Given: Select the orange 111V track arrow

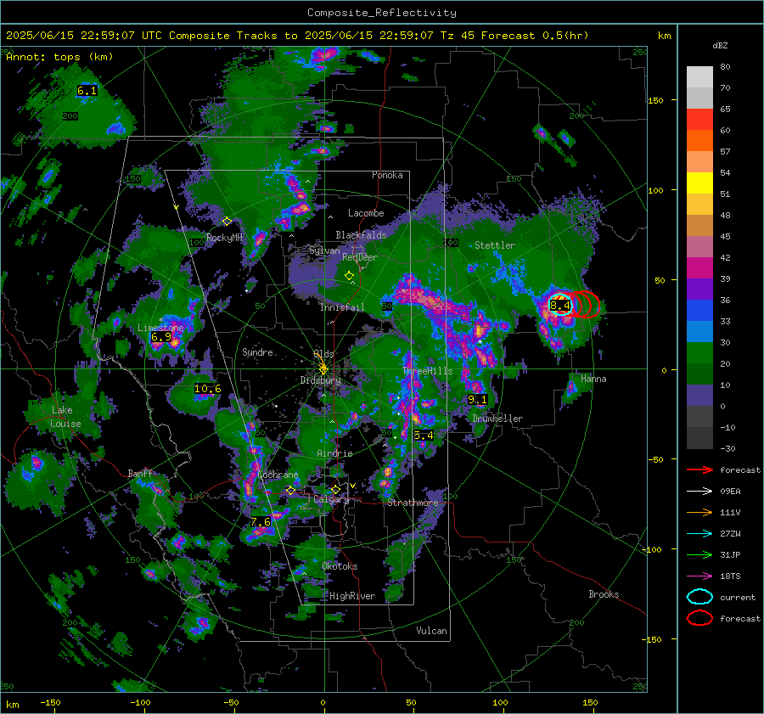Looking at the screenshot, I should 699,512.
